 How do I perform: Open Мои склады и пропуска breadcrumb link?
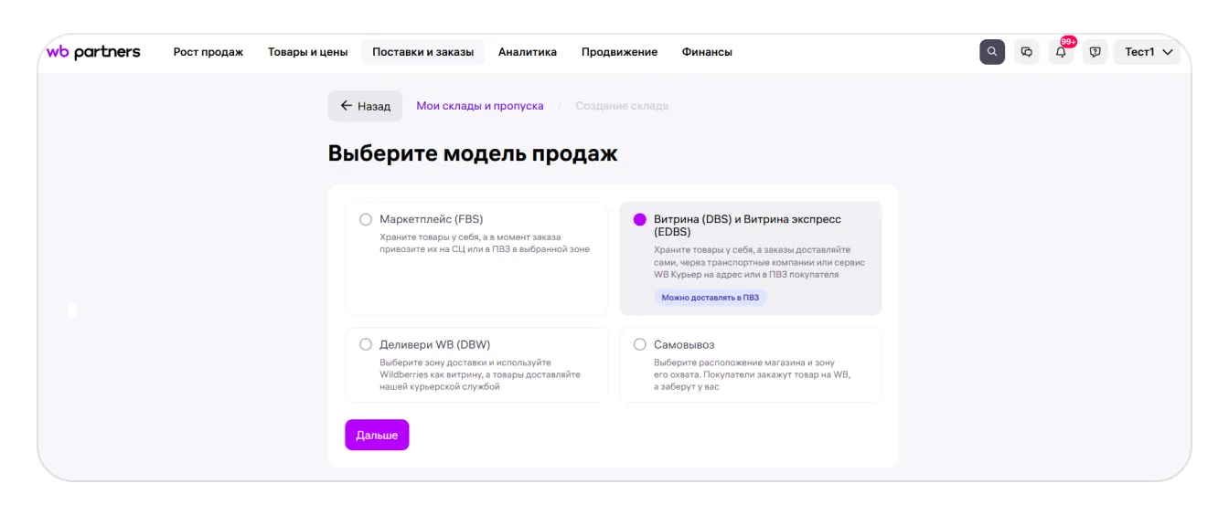pyautogui.click(x=480, y=106)
